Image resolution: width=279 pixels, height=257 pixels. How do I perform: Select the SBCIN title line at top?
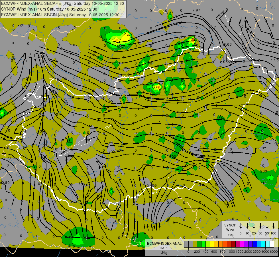pyautogui.click(x=60, y=15)
